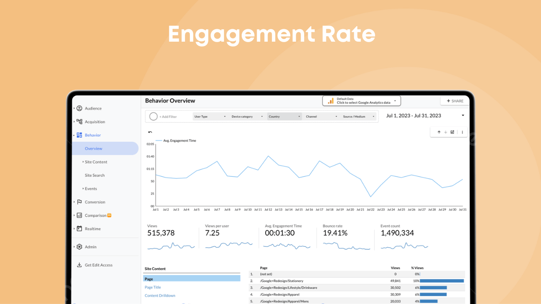Click the Acquisition icon in sidebar
This screenshot has height=304, width=541.
(79, 121)
